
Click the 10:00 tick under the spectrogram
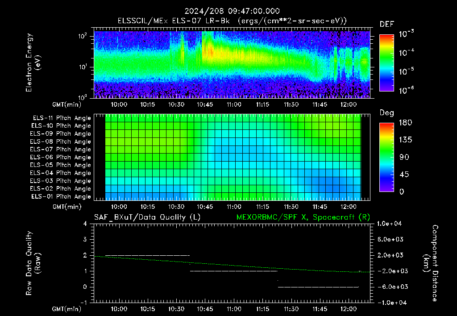coord(119,104)
